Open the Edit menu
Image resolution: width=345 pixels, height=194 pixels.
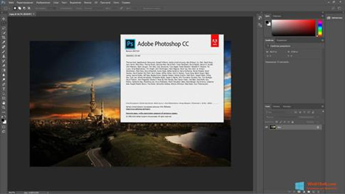[x=25, y=3]
